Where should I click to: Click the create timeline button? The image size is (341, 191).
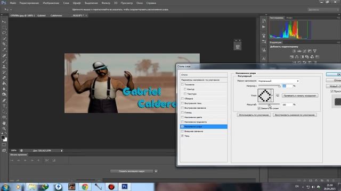click(x=132, y=171)
